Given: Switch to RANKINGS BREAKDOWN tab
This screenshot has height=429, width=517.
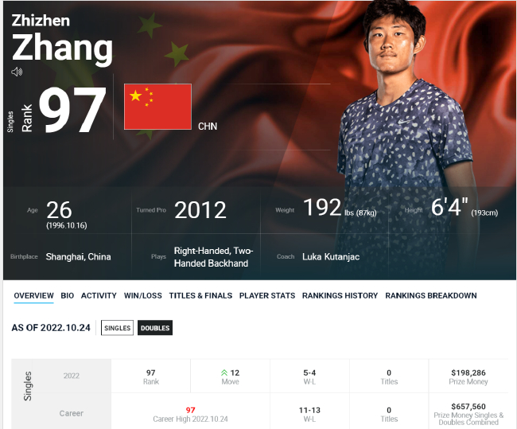Looking at the screenshot, I should pos(431,295).
